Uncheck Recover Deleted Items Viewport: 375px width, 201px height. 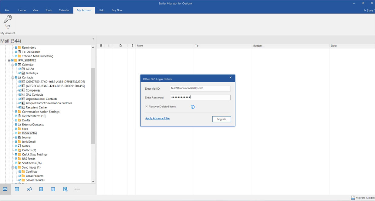tap(147, 106)
